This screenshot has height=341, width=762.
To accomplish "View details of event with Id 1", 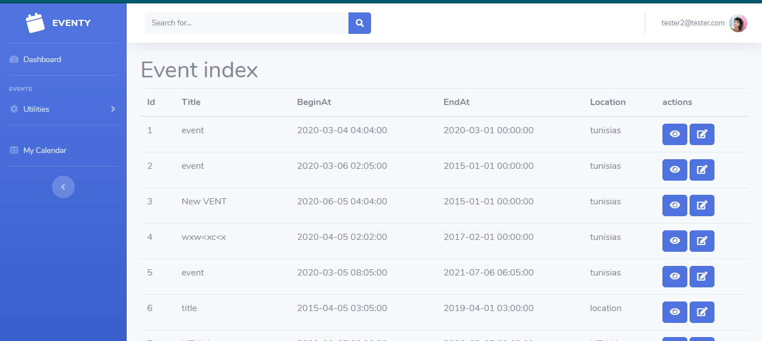I will click(x=674, y=134).
